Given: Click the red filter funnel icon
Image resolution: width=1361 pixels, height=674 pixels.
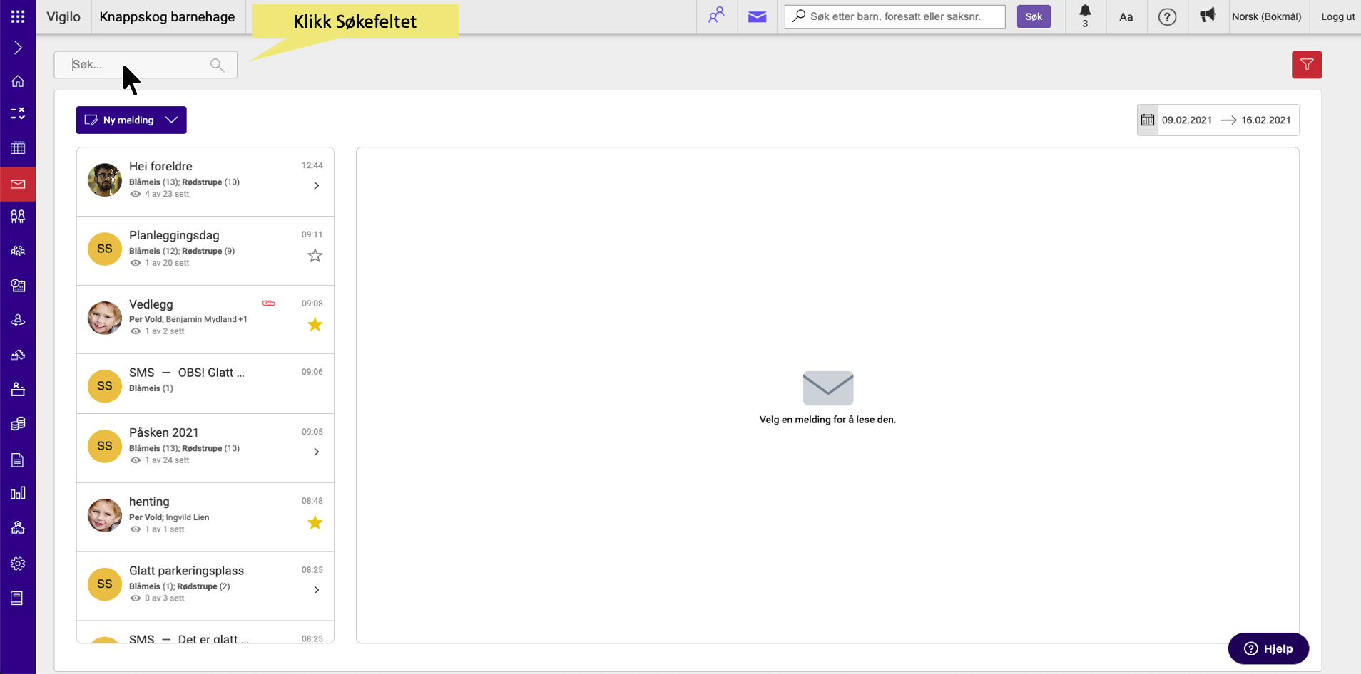Looking at the screenshot, I should (x=1306, y=65).
